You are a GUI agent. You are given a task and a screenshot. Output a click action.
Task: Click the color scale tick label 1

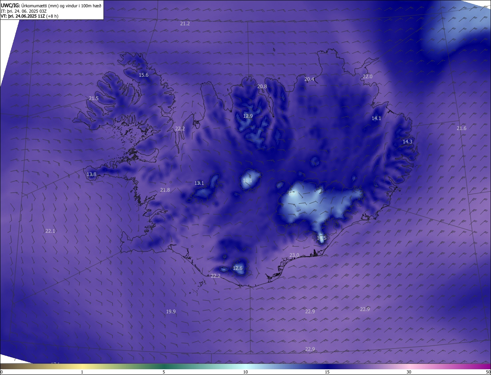coord(82,372)
